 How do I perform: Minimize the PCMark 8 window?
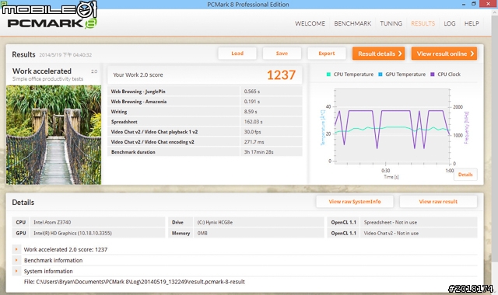pos(464,4)
